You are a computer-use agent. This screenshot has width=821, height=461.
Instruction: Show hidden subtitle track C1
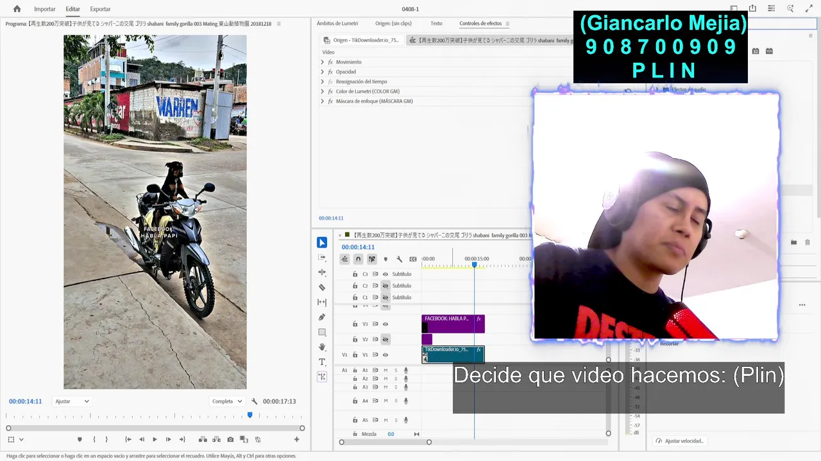(385, 298)
